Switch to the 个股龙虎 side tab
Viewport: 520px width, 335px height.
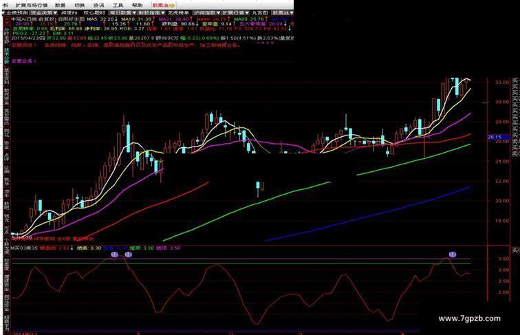[7, 245]
